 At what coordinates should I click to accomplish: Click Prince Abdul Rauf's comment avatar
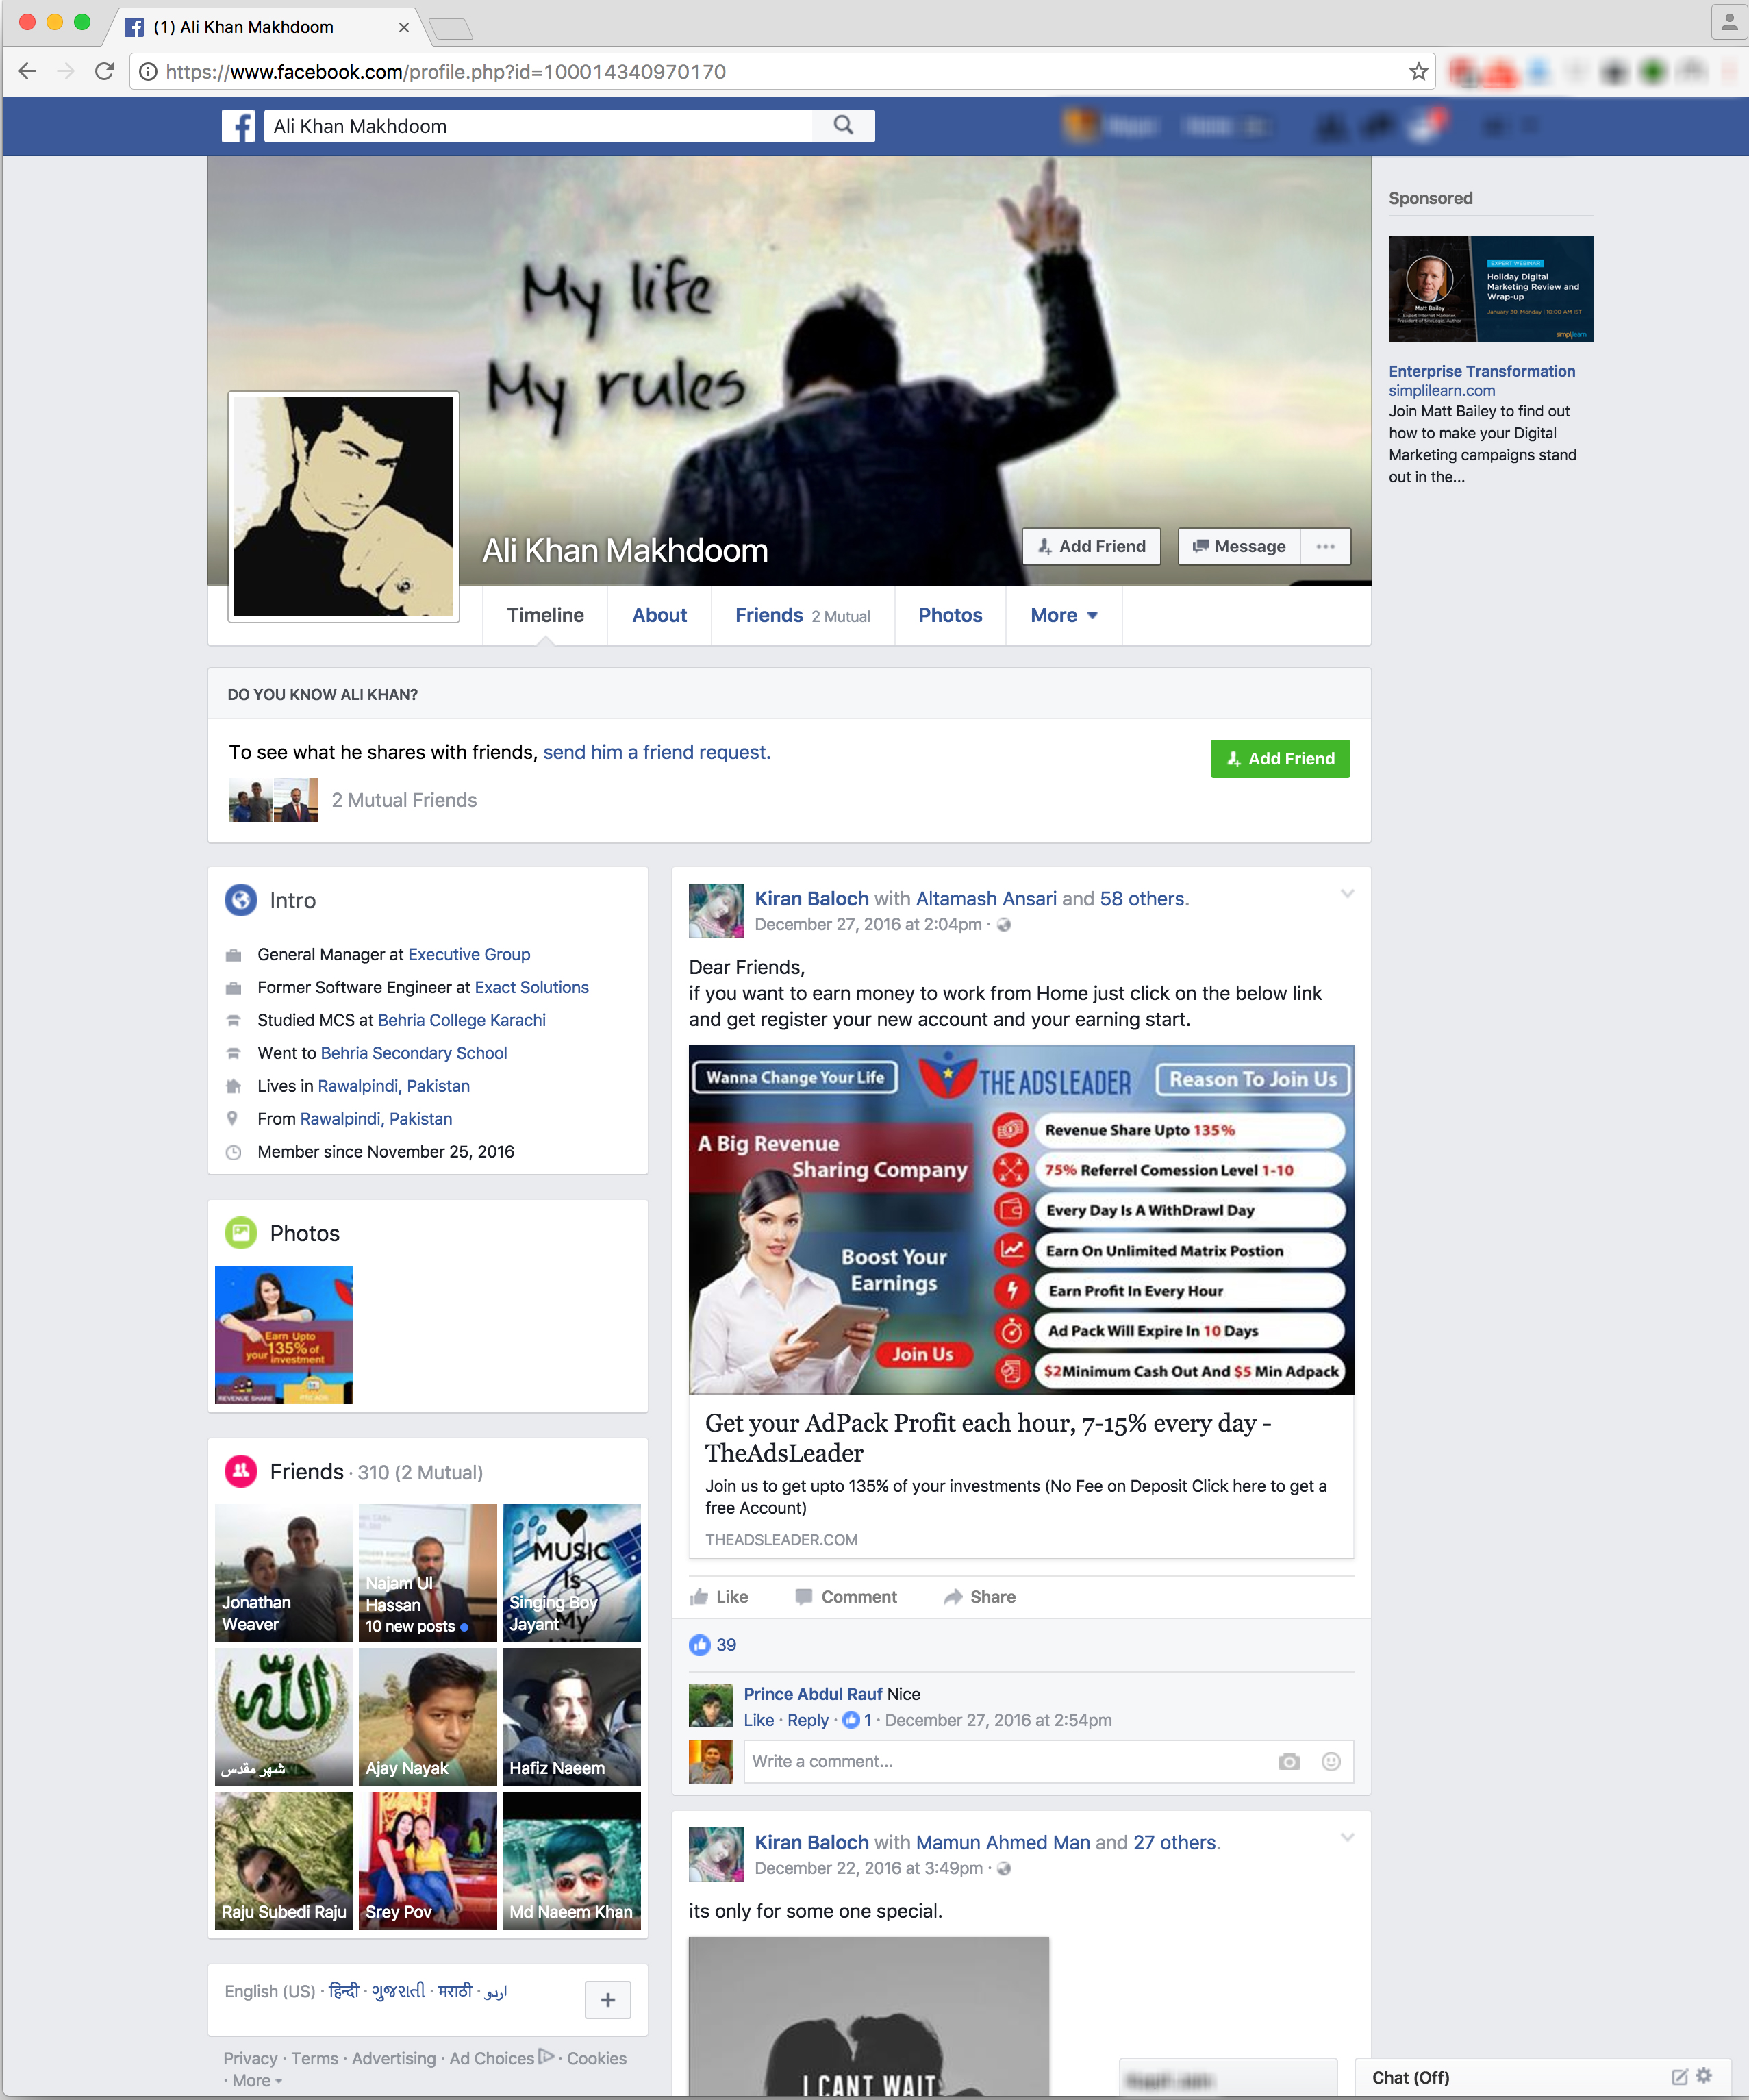click(710, 1706)
